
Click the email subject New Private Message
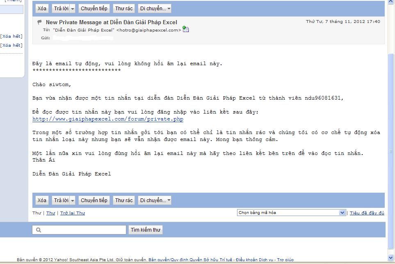click(x=111, y=22)
